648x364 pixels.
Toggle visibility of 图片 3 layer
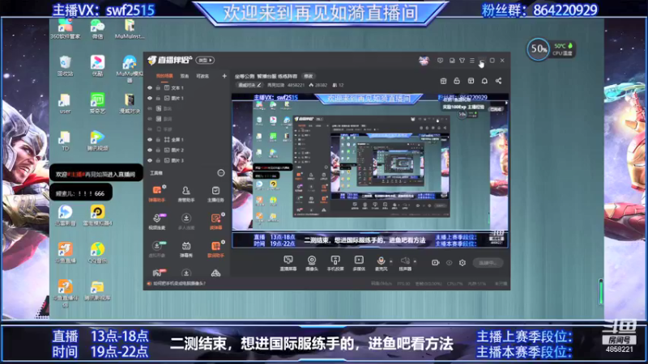150,160
